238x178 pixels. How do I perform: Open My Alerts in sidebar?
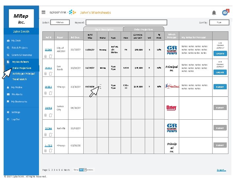(17, 94)
